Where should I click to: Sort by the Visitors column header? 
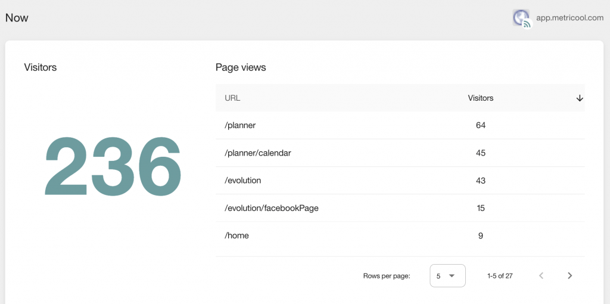(481, 98)
